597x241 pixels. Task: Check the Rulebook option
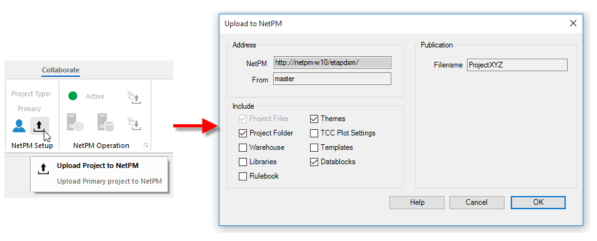(243, 177)
